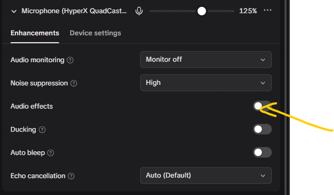Click the Noise suppression help icon
The image size is (334, 195).
point(74,83)
